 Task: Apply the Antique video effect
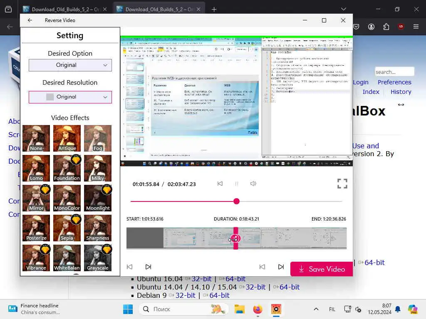click(x=67, y=138)
